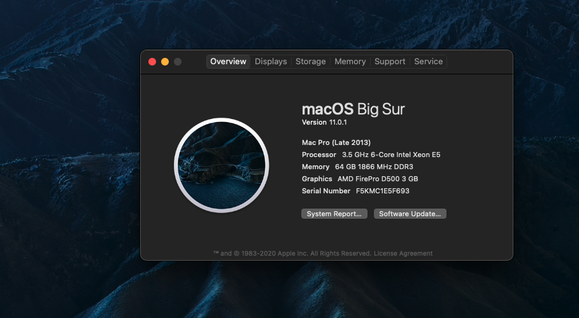
Task: Click the 1983-2020 Apple Inc. copyright text
Action: click(293, 253)
